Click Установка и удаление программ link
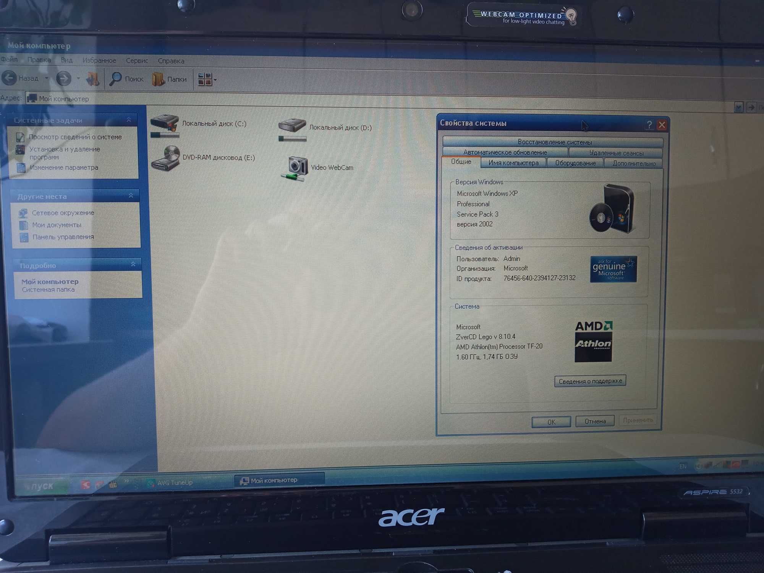 (x=65, y=153)
